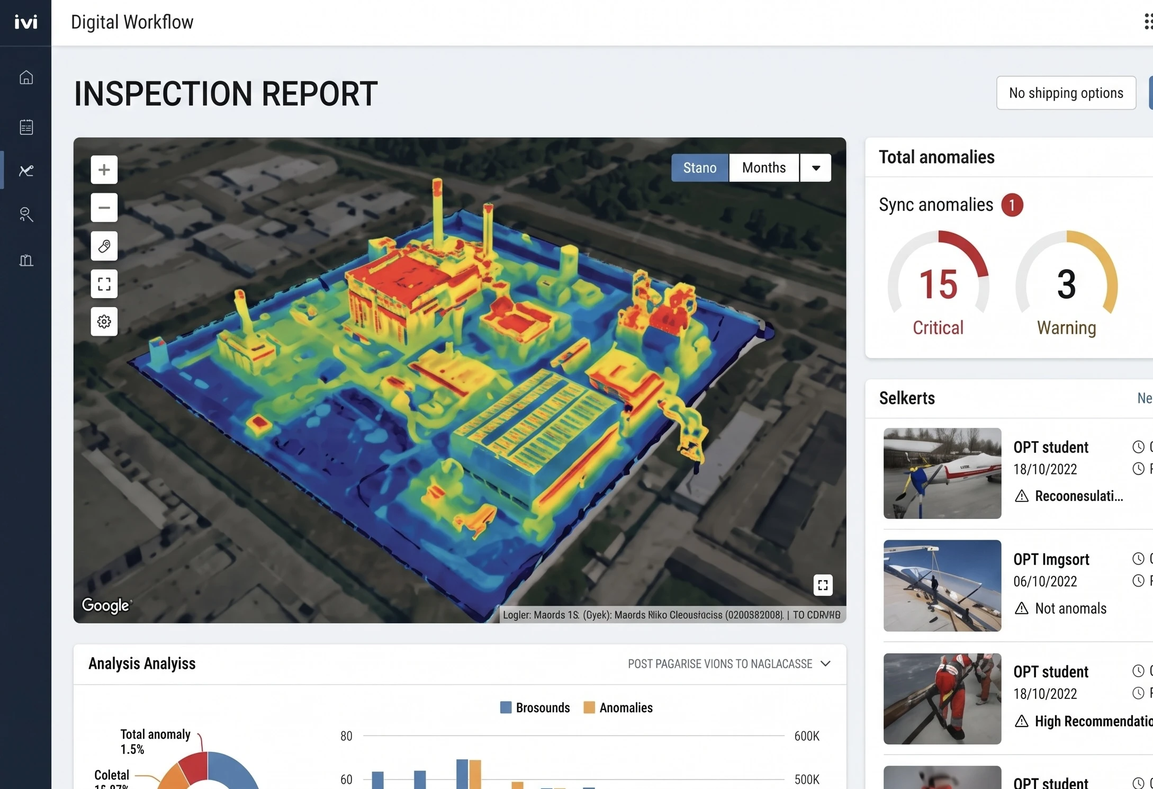Expand the Post Pagarise Vions dropdown
1153x789 pixels.
729,664
